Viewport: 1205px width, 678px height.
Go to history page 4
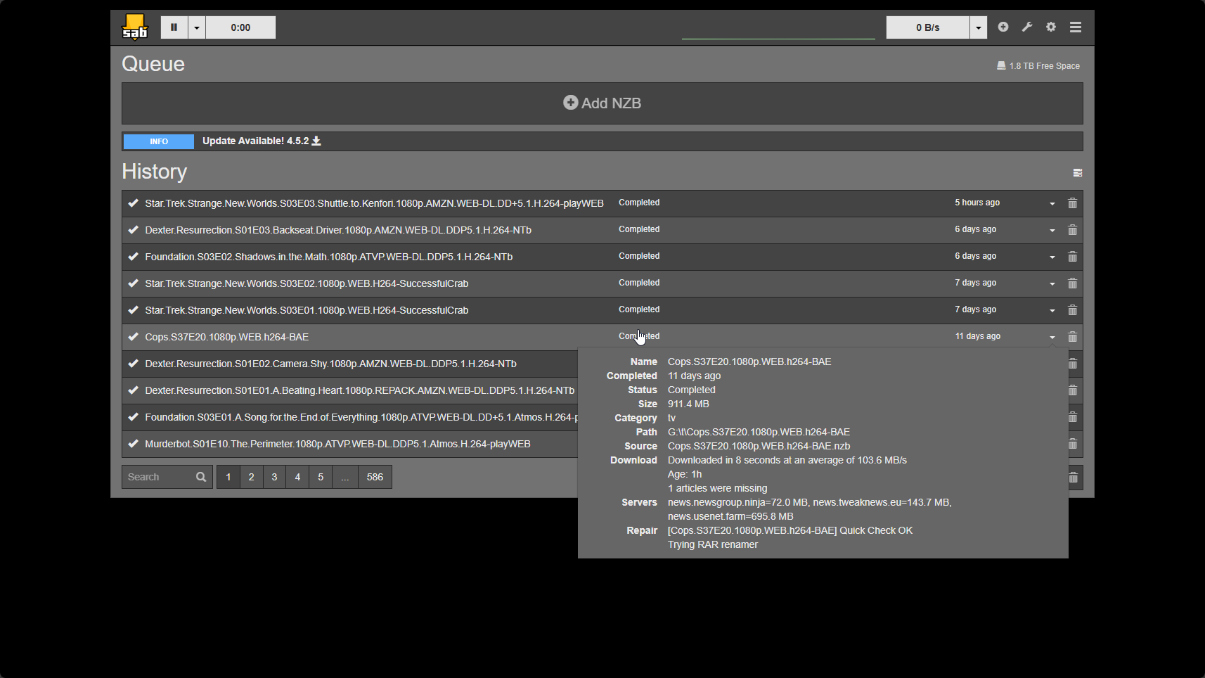point(297,477)
